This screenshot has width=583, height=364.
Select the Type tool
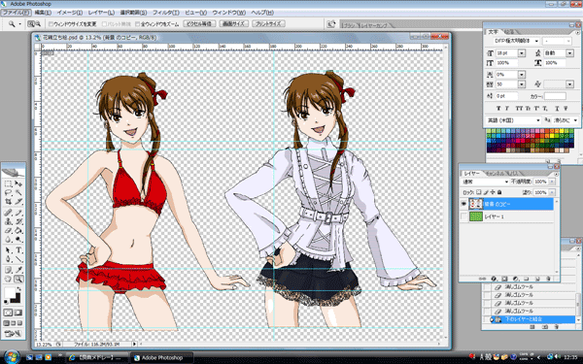click(18, 250)
